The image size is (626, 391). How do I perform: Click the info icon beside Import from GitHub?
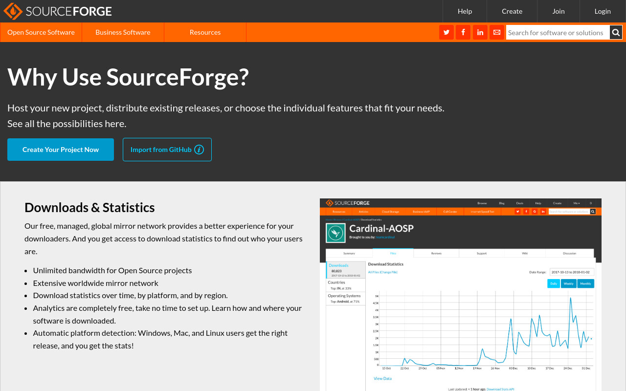(199, 150)
